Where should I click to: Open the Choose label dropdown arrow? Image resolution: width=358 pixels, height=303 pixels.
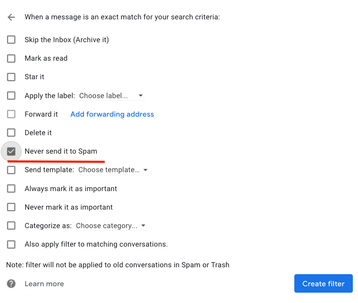[141, 96]
